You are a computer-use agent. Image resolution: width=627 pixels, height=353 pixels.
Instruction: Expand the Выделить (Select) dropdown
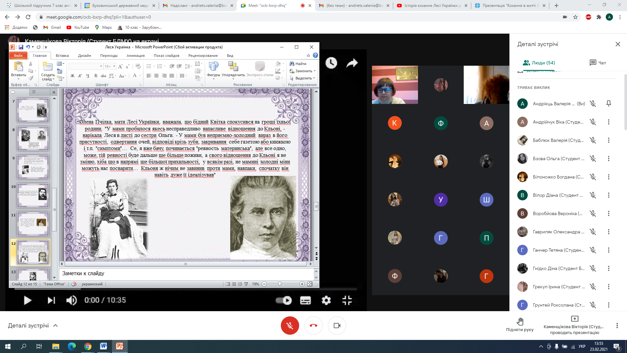click(314, 78)
